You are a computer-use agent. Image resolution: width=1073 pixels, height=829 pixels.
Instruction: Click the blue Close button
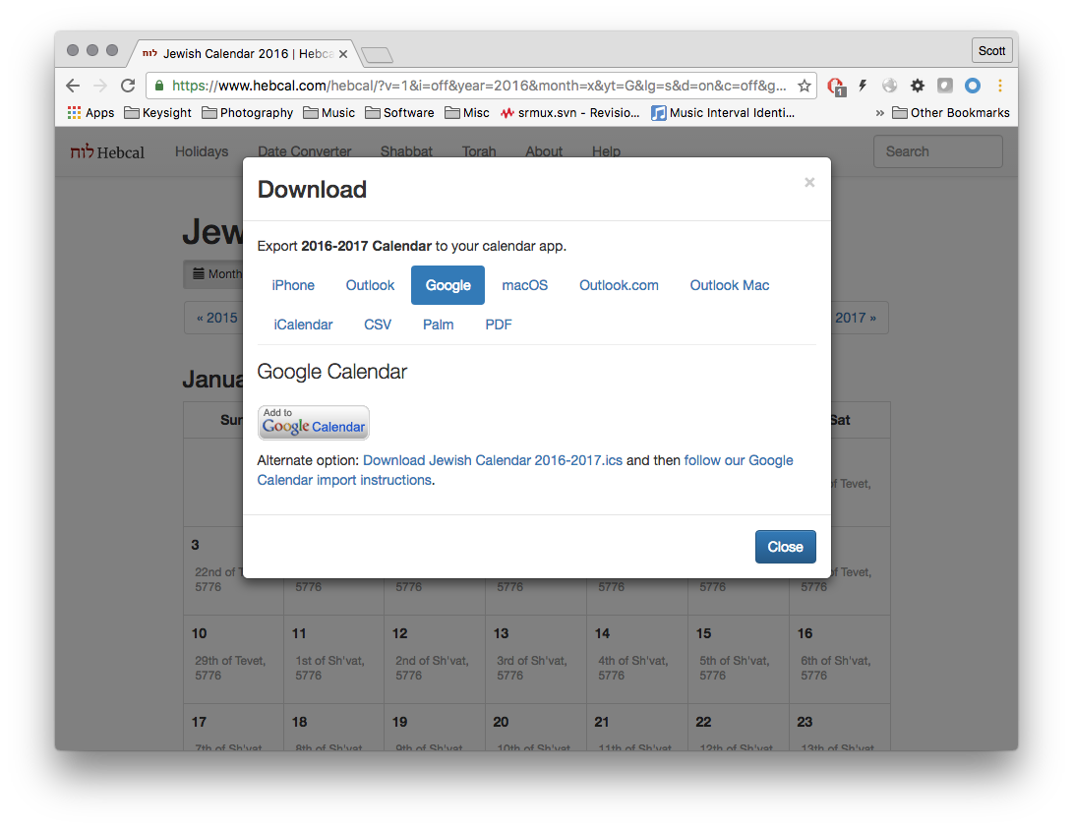point(785,547)
